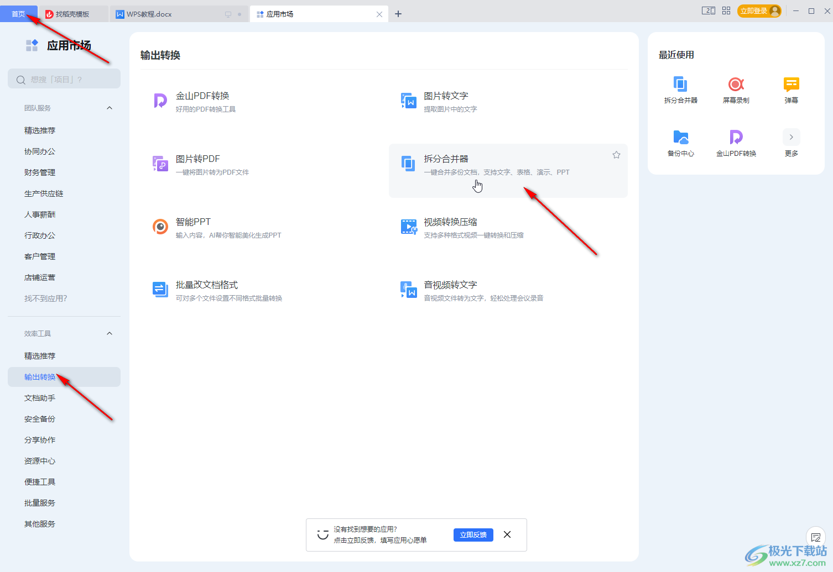Click the 音视频转文字 title text
The width and height of the screenshot is (833, 572).
[x=450, y=285]
